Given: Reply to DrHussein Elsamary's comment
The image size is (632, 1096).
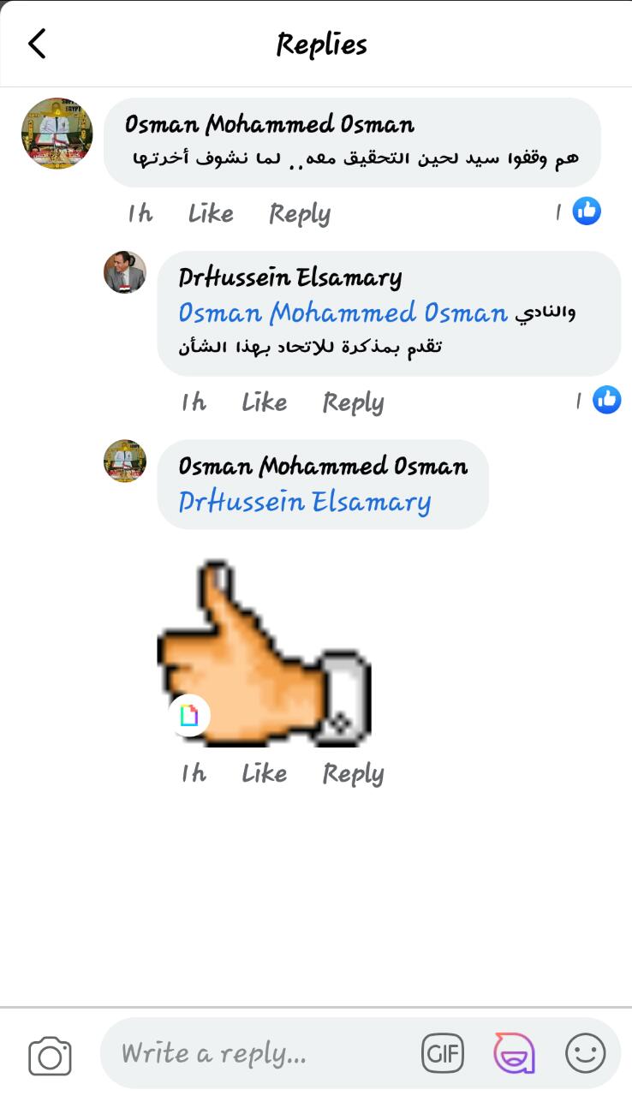Looking at the screenshot, I should pyautogui.click(x=353, y=402).
